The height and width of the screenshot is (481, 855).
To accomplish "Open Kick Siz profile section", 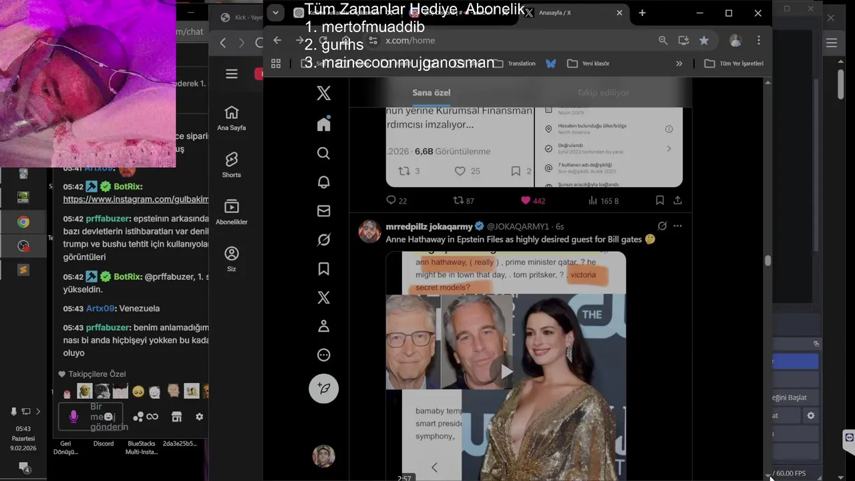I will coord(232,259).
